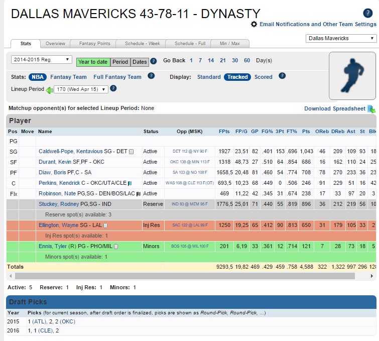Go back 30 days

[x=235, y=60]
